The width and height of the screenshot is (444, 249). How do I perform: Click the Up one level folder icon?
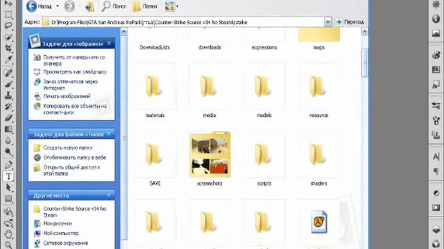tap(89, 6)
